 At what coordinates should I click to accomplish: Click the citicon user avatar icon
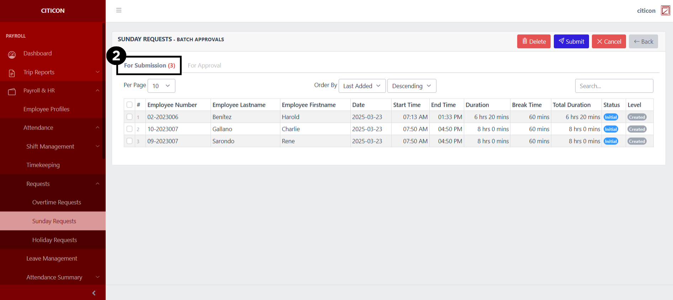point(665,11)
